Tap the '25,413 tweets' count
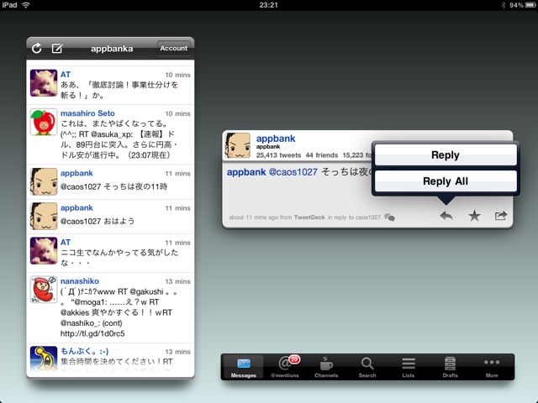The height and width of the screenshot is (403, 538). pyautogui.click(x=278, y=155)
